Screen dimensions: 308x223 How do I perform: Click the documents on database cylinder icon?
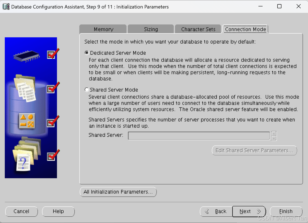[25, 88]
